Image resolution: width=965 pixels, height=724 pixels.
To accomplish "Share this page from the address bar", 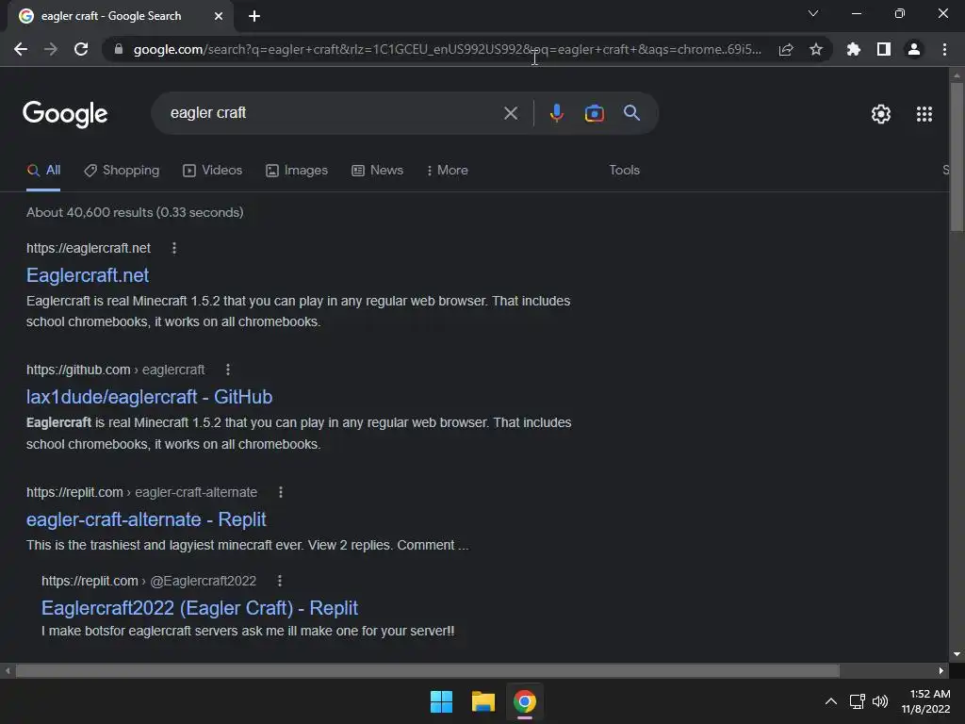I will 786,49.
